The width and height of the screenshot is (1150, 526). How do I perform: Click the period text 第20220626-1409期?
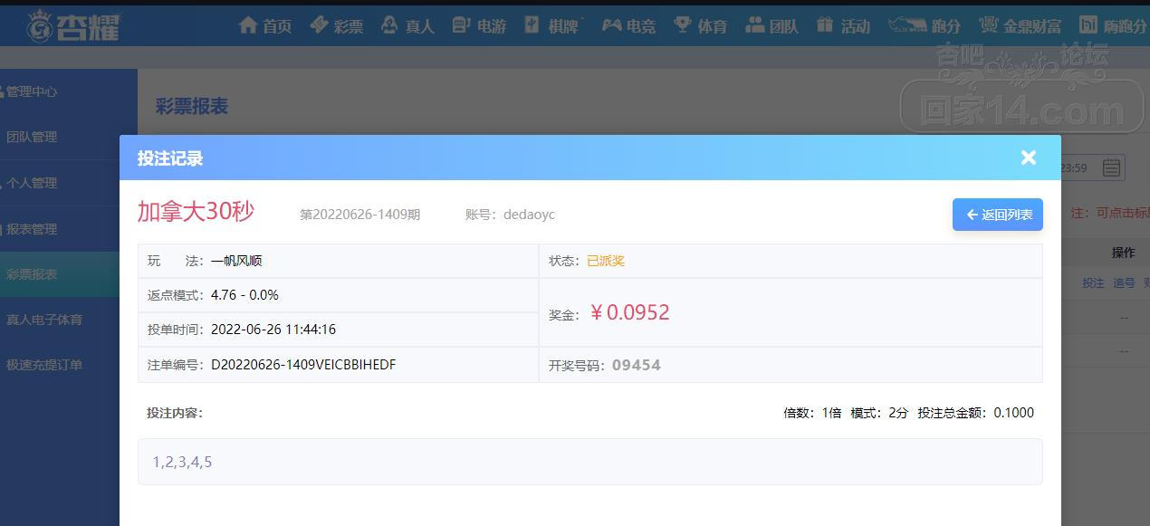coord(360,215)
